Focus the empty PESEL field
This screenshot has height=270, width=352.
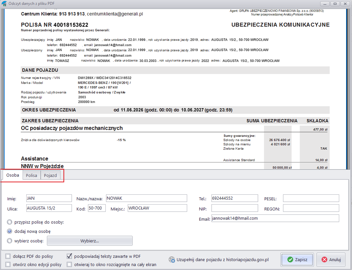pos(311,198)
